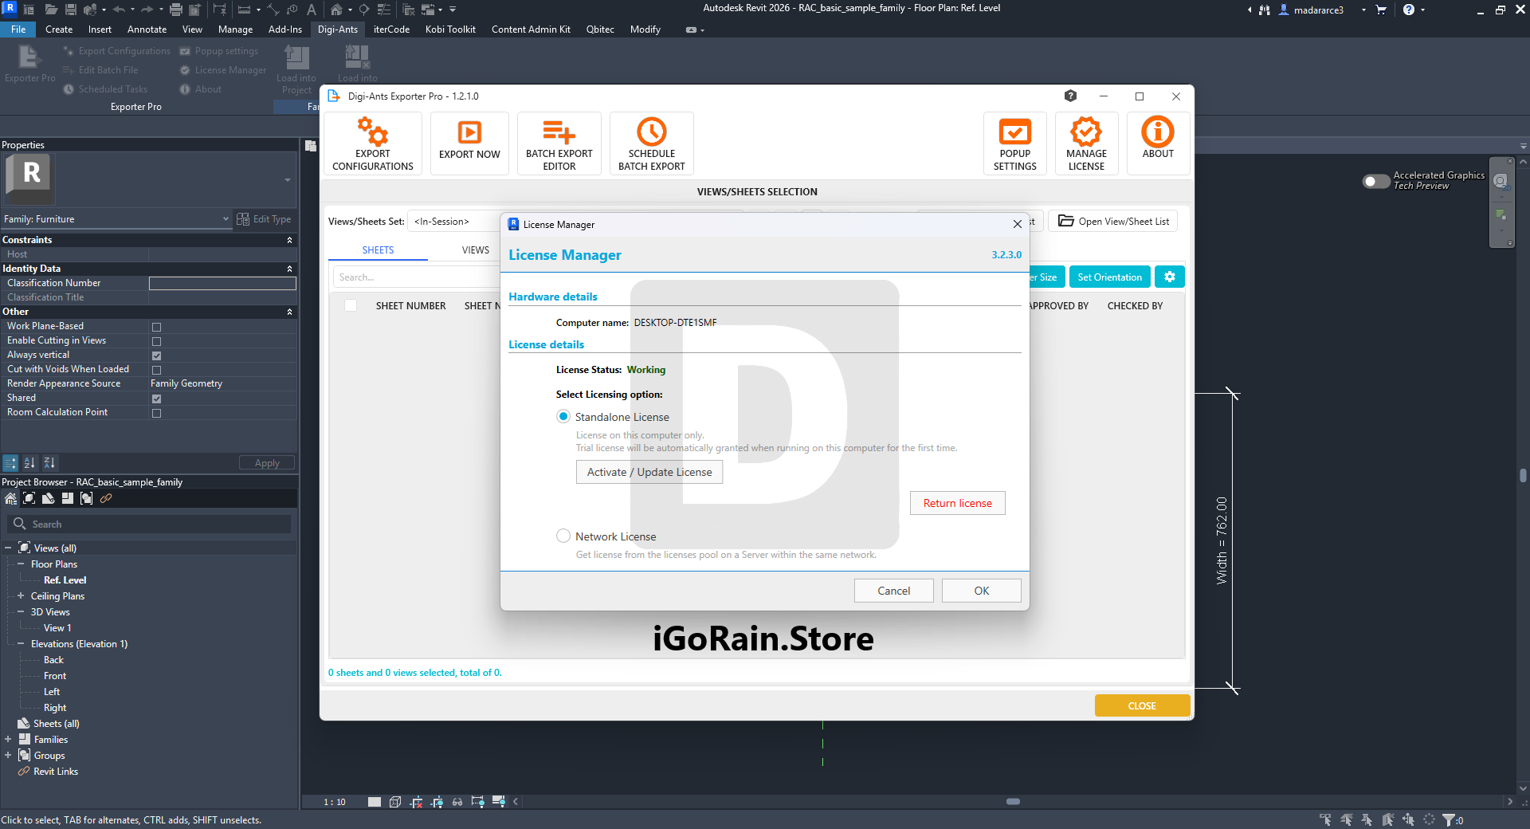Open Export Configurations in Digi-Ants Exporter
This screenshot has width=1530, height=829.
coord(373,143)
